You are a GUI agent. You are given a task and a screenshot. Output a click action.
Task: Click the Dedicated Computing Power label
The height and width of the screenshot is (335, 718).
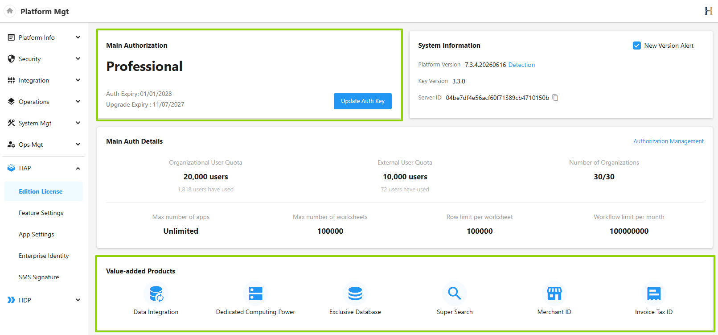pos(255,312)
